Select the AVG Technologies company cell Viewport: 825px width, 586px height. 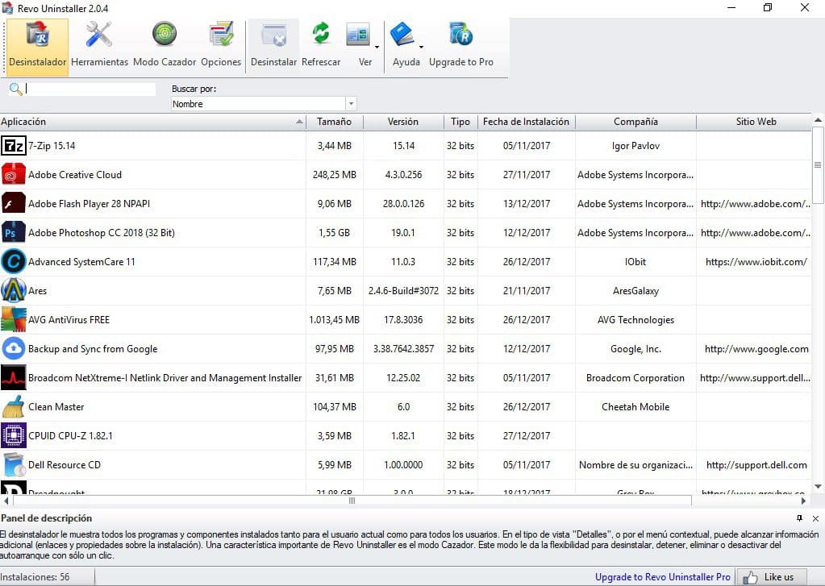(x=635, y=320)
